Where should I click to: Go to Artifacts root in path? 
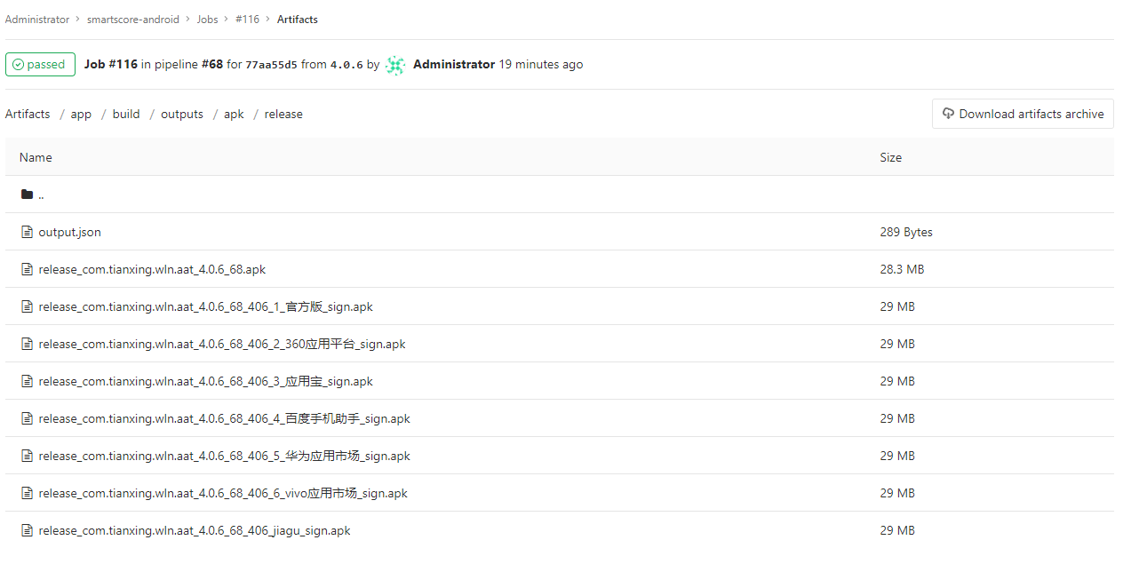[28, 114]
